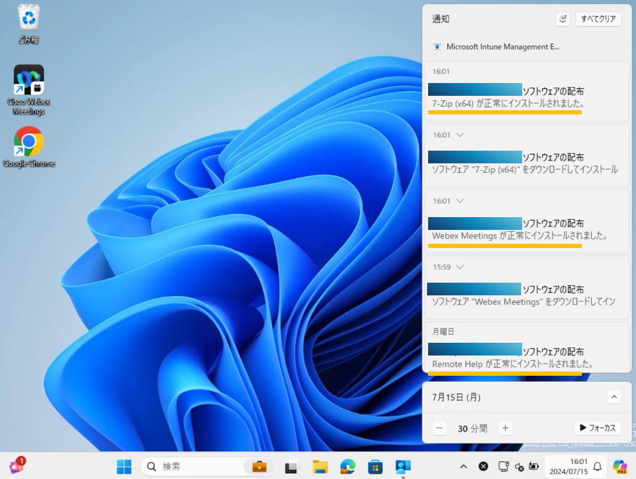Clear all notifications with すべてクリア
This screenshot has height=479, width=636.
[598, 19]
